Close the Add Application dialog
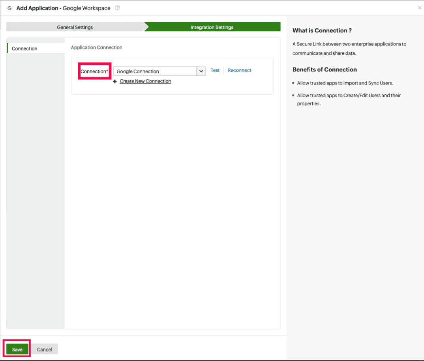 coord(419,8)
